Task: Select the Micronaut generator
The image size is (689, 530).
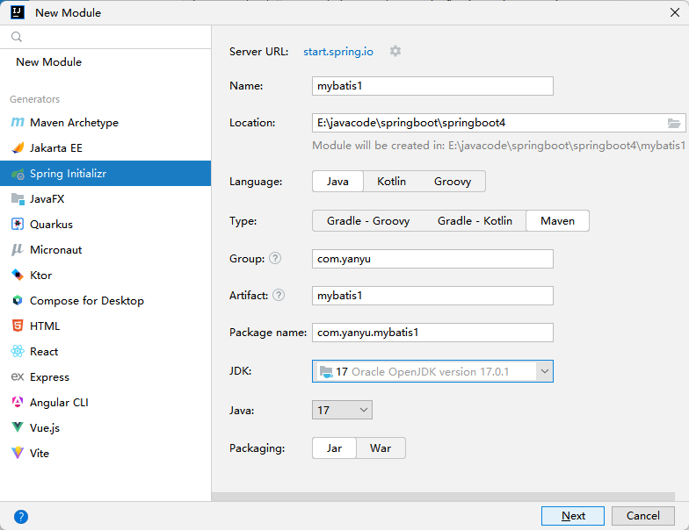Action: 105,249
